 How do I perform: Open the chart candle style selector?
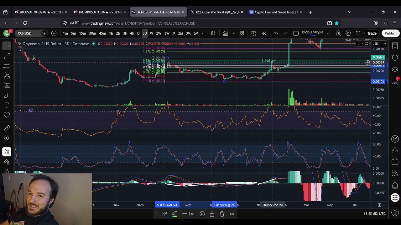(x=213, y=33)
